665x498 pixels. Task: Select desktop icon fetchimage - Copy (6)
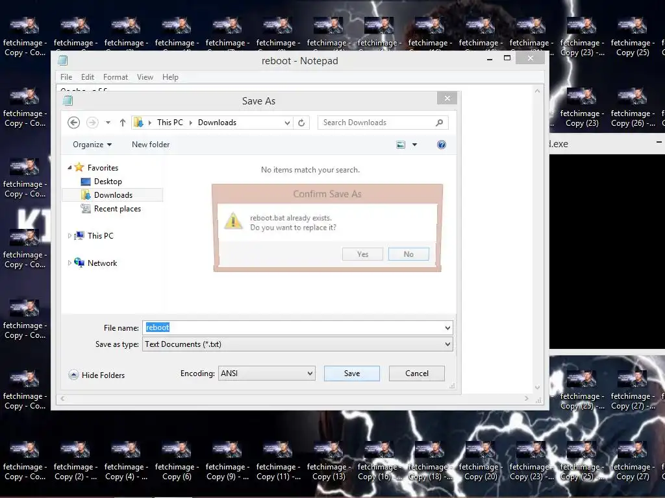click(177, 461)
